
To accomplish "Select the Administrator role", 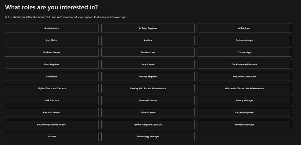I will coord(52,28).
